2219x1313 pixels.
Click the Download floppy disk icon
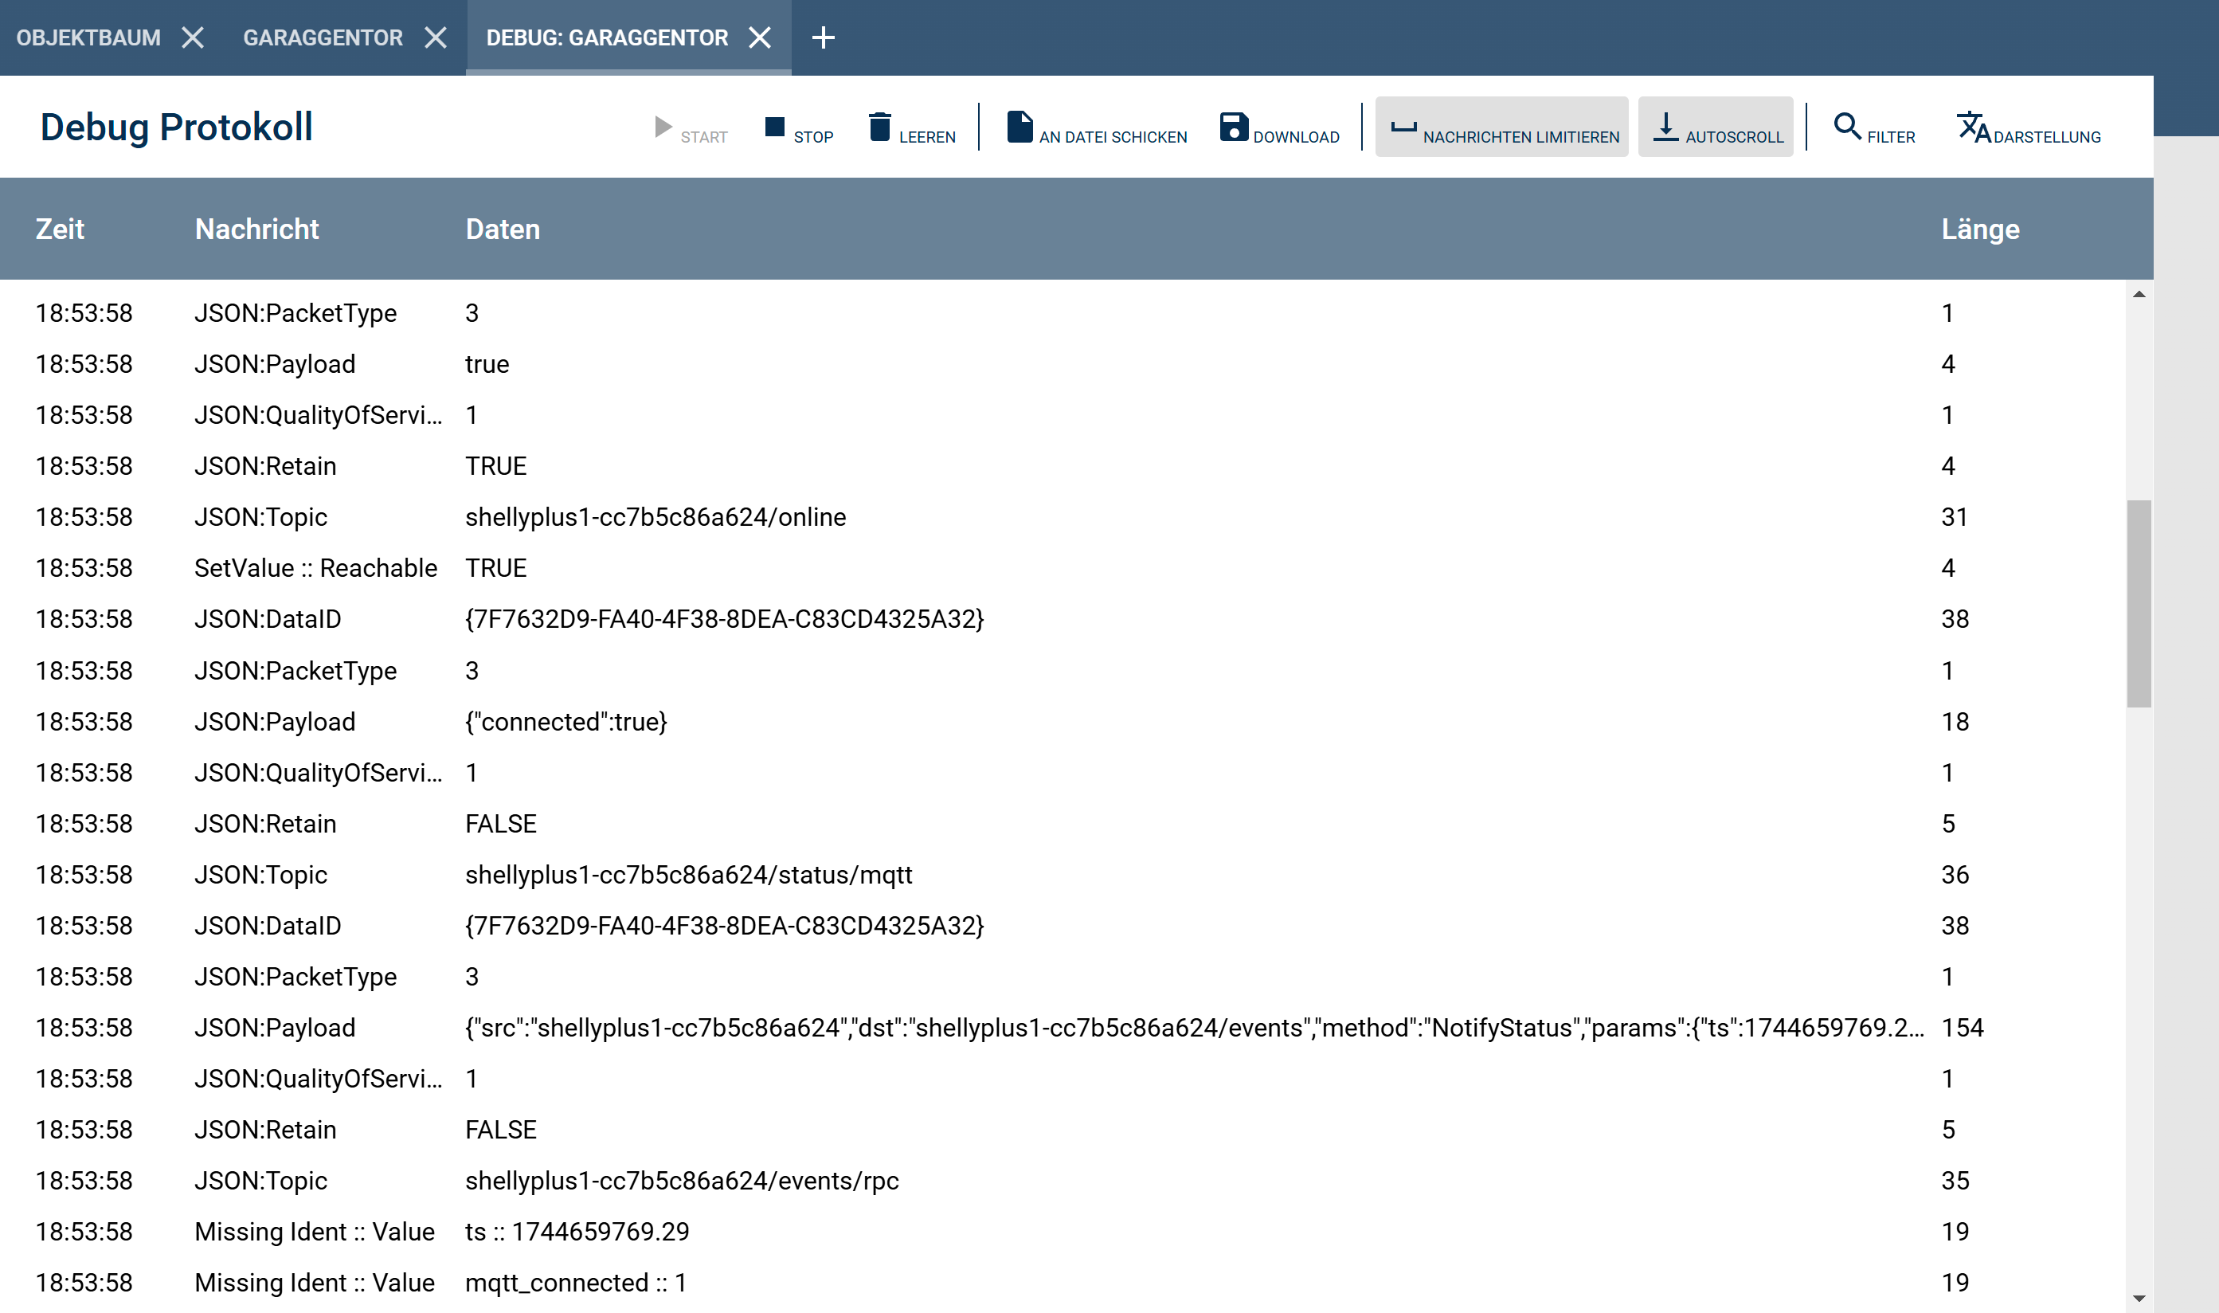pos(1233,127)
